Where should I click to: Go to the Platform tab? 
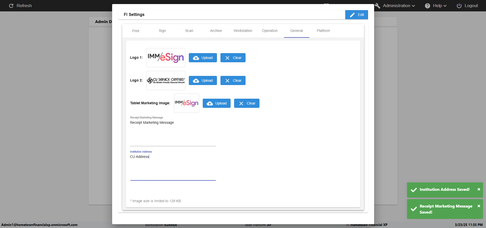(x=323, y=31)
